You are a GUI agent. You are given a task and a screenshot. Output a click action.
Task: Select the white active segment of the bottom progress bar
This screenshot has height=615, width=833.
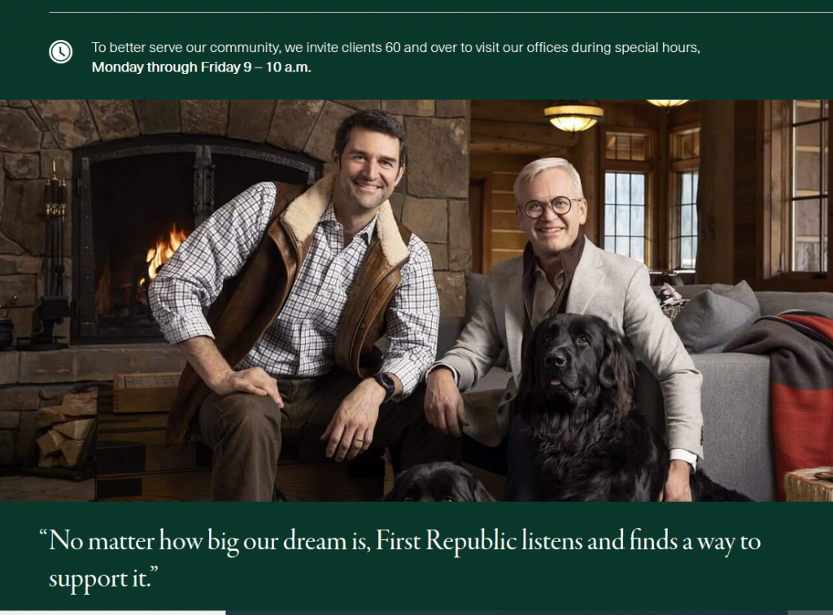[x=112, y=613]
